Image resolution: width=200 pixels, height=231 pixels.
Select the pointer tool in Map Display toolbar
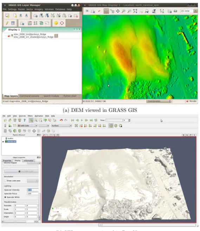(106, 11)
